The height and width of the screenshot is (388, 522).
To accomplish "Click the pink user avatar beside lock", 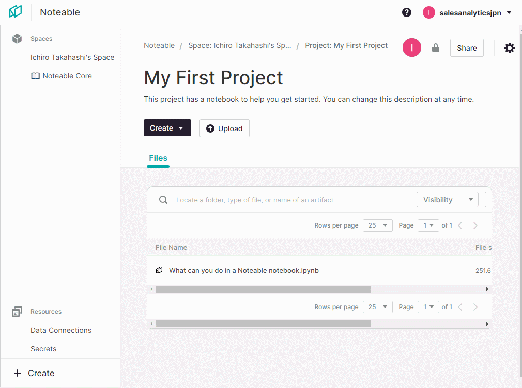I will [412, 47].
